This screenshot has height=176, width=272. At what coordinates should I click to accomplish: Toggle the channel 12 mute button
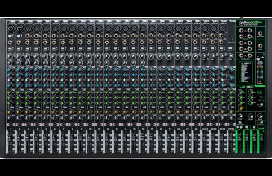coord(108,125)
